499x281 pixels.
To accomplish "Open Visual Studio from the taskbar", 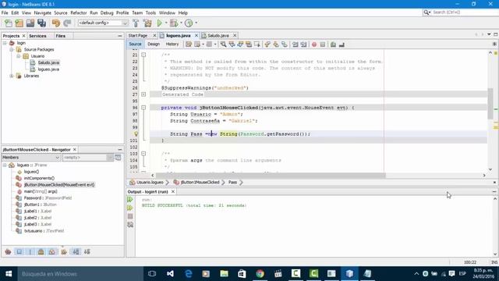I will 170,274.
